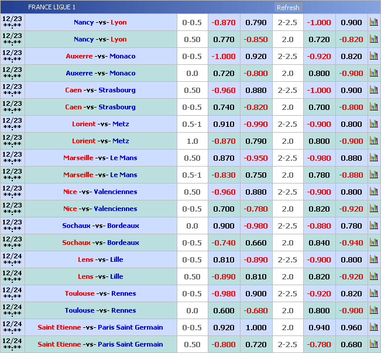Open chart icon for Lens-Lille 0.50 handicap row
381x353 pixels.
373,276
